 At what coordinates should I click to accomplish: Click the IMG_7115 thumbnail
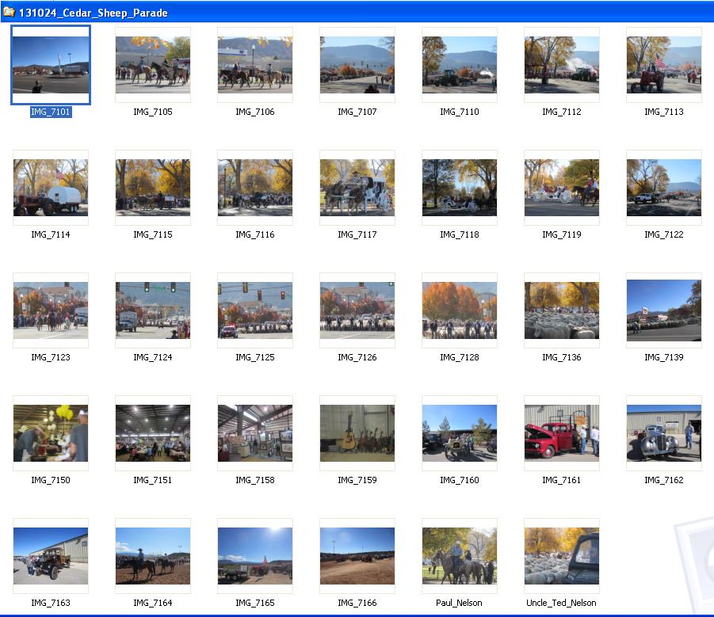pyautogui.click(x=153, y=188)
